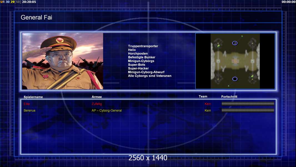The width and height of the screenshot is (296, 167).
Task: Click the Spielername column header
Action: [x=33, y=97]
